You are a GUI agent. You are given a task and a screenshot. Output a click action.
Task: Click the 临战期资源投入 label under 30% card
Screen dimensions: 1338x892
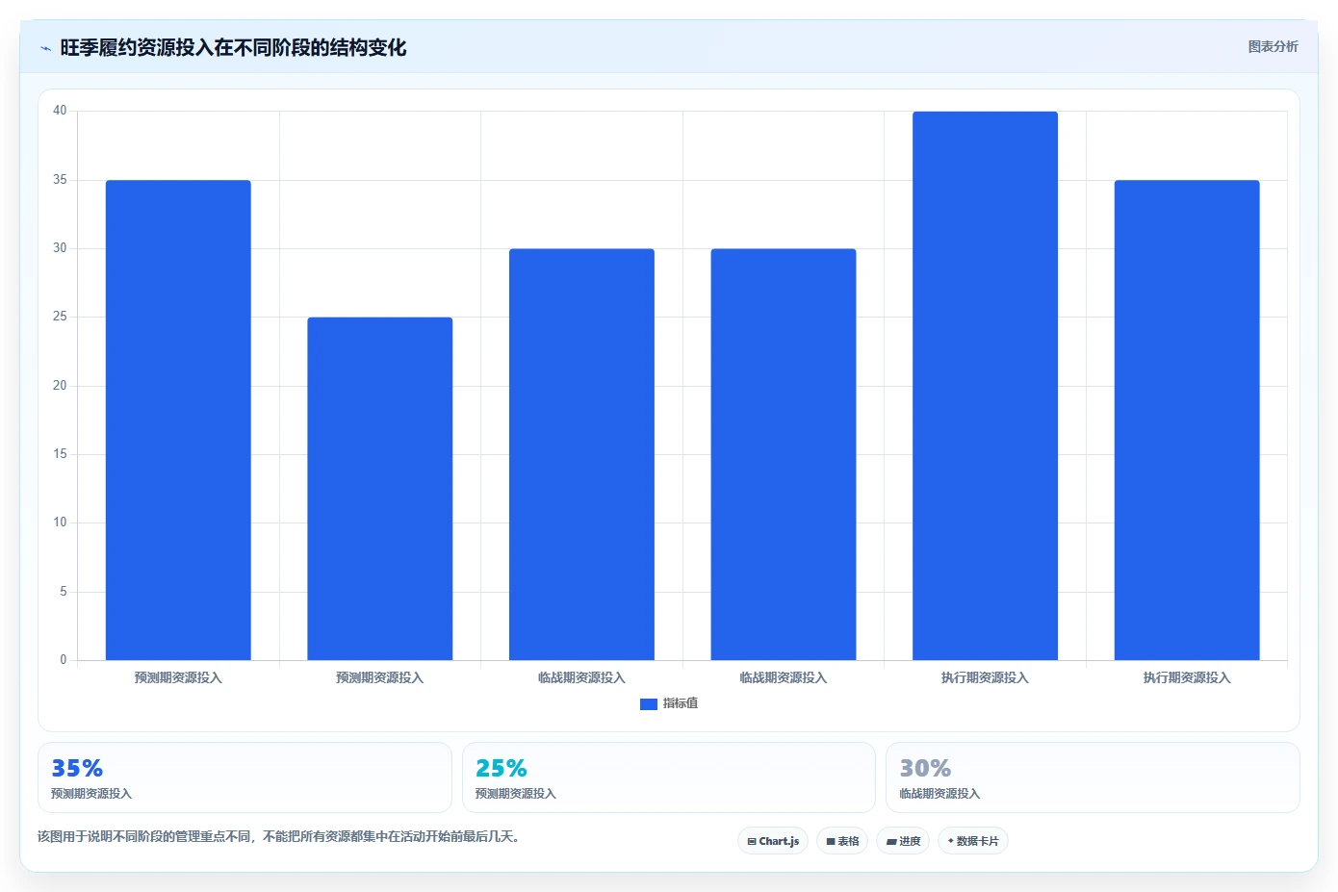939,794
